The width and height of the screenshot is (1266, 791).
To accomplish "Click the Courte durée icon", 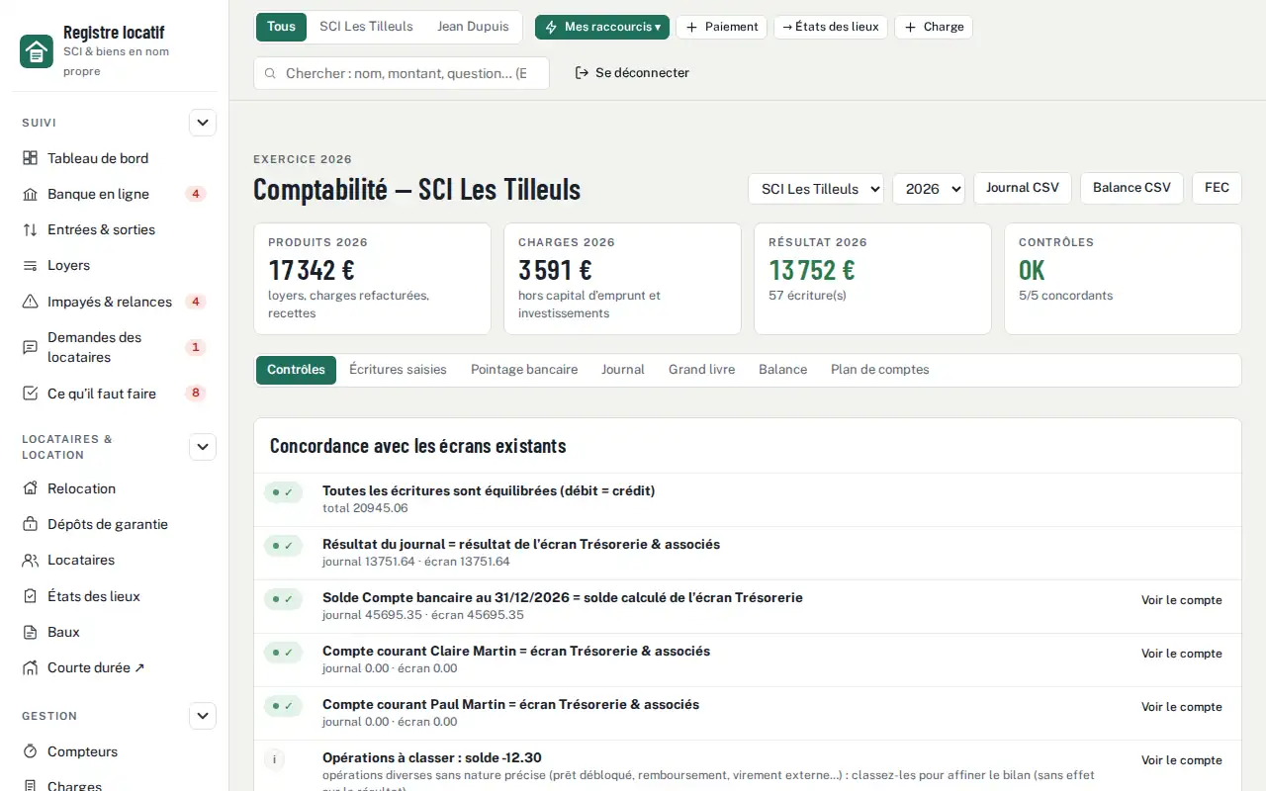I will [30, 667].
